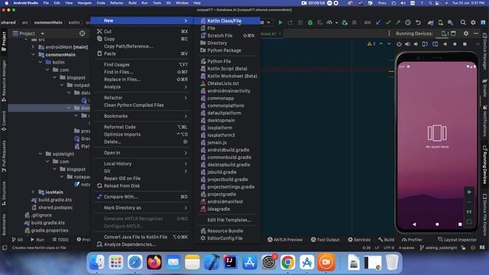Click git branch widget in status bar
The width and height of the screenshot is (489, 275).
(x=439, y=247)
